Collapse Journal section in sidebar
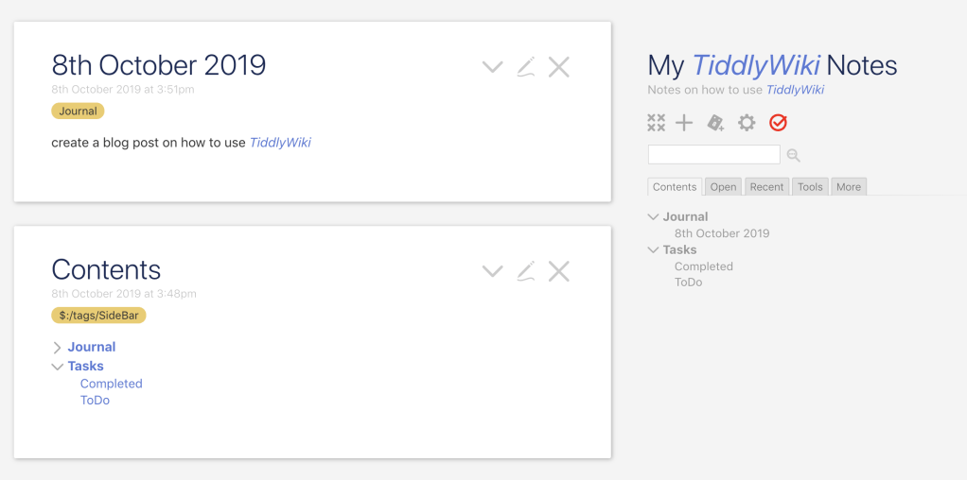This screenshot has height=480, width=967. (x=653, y=217)
